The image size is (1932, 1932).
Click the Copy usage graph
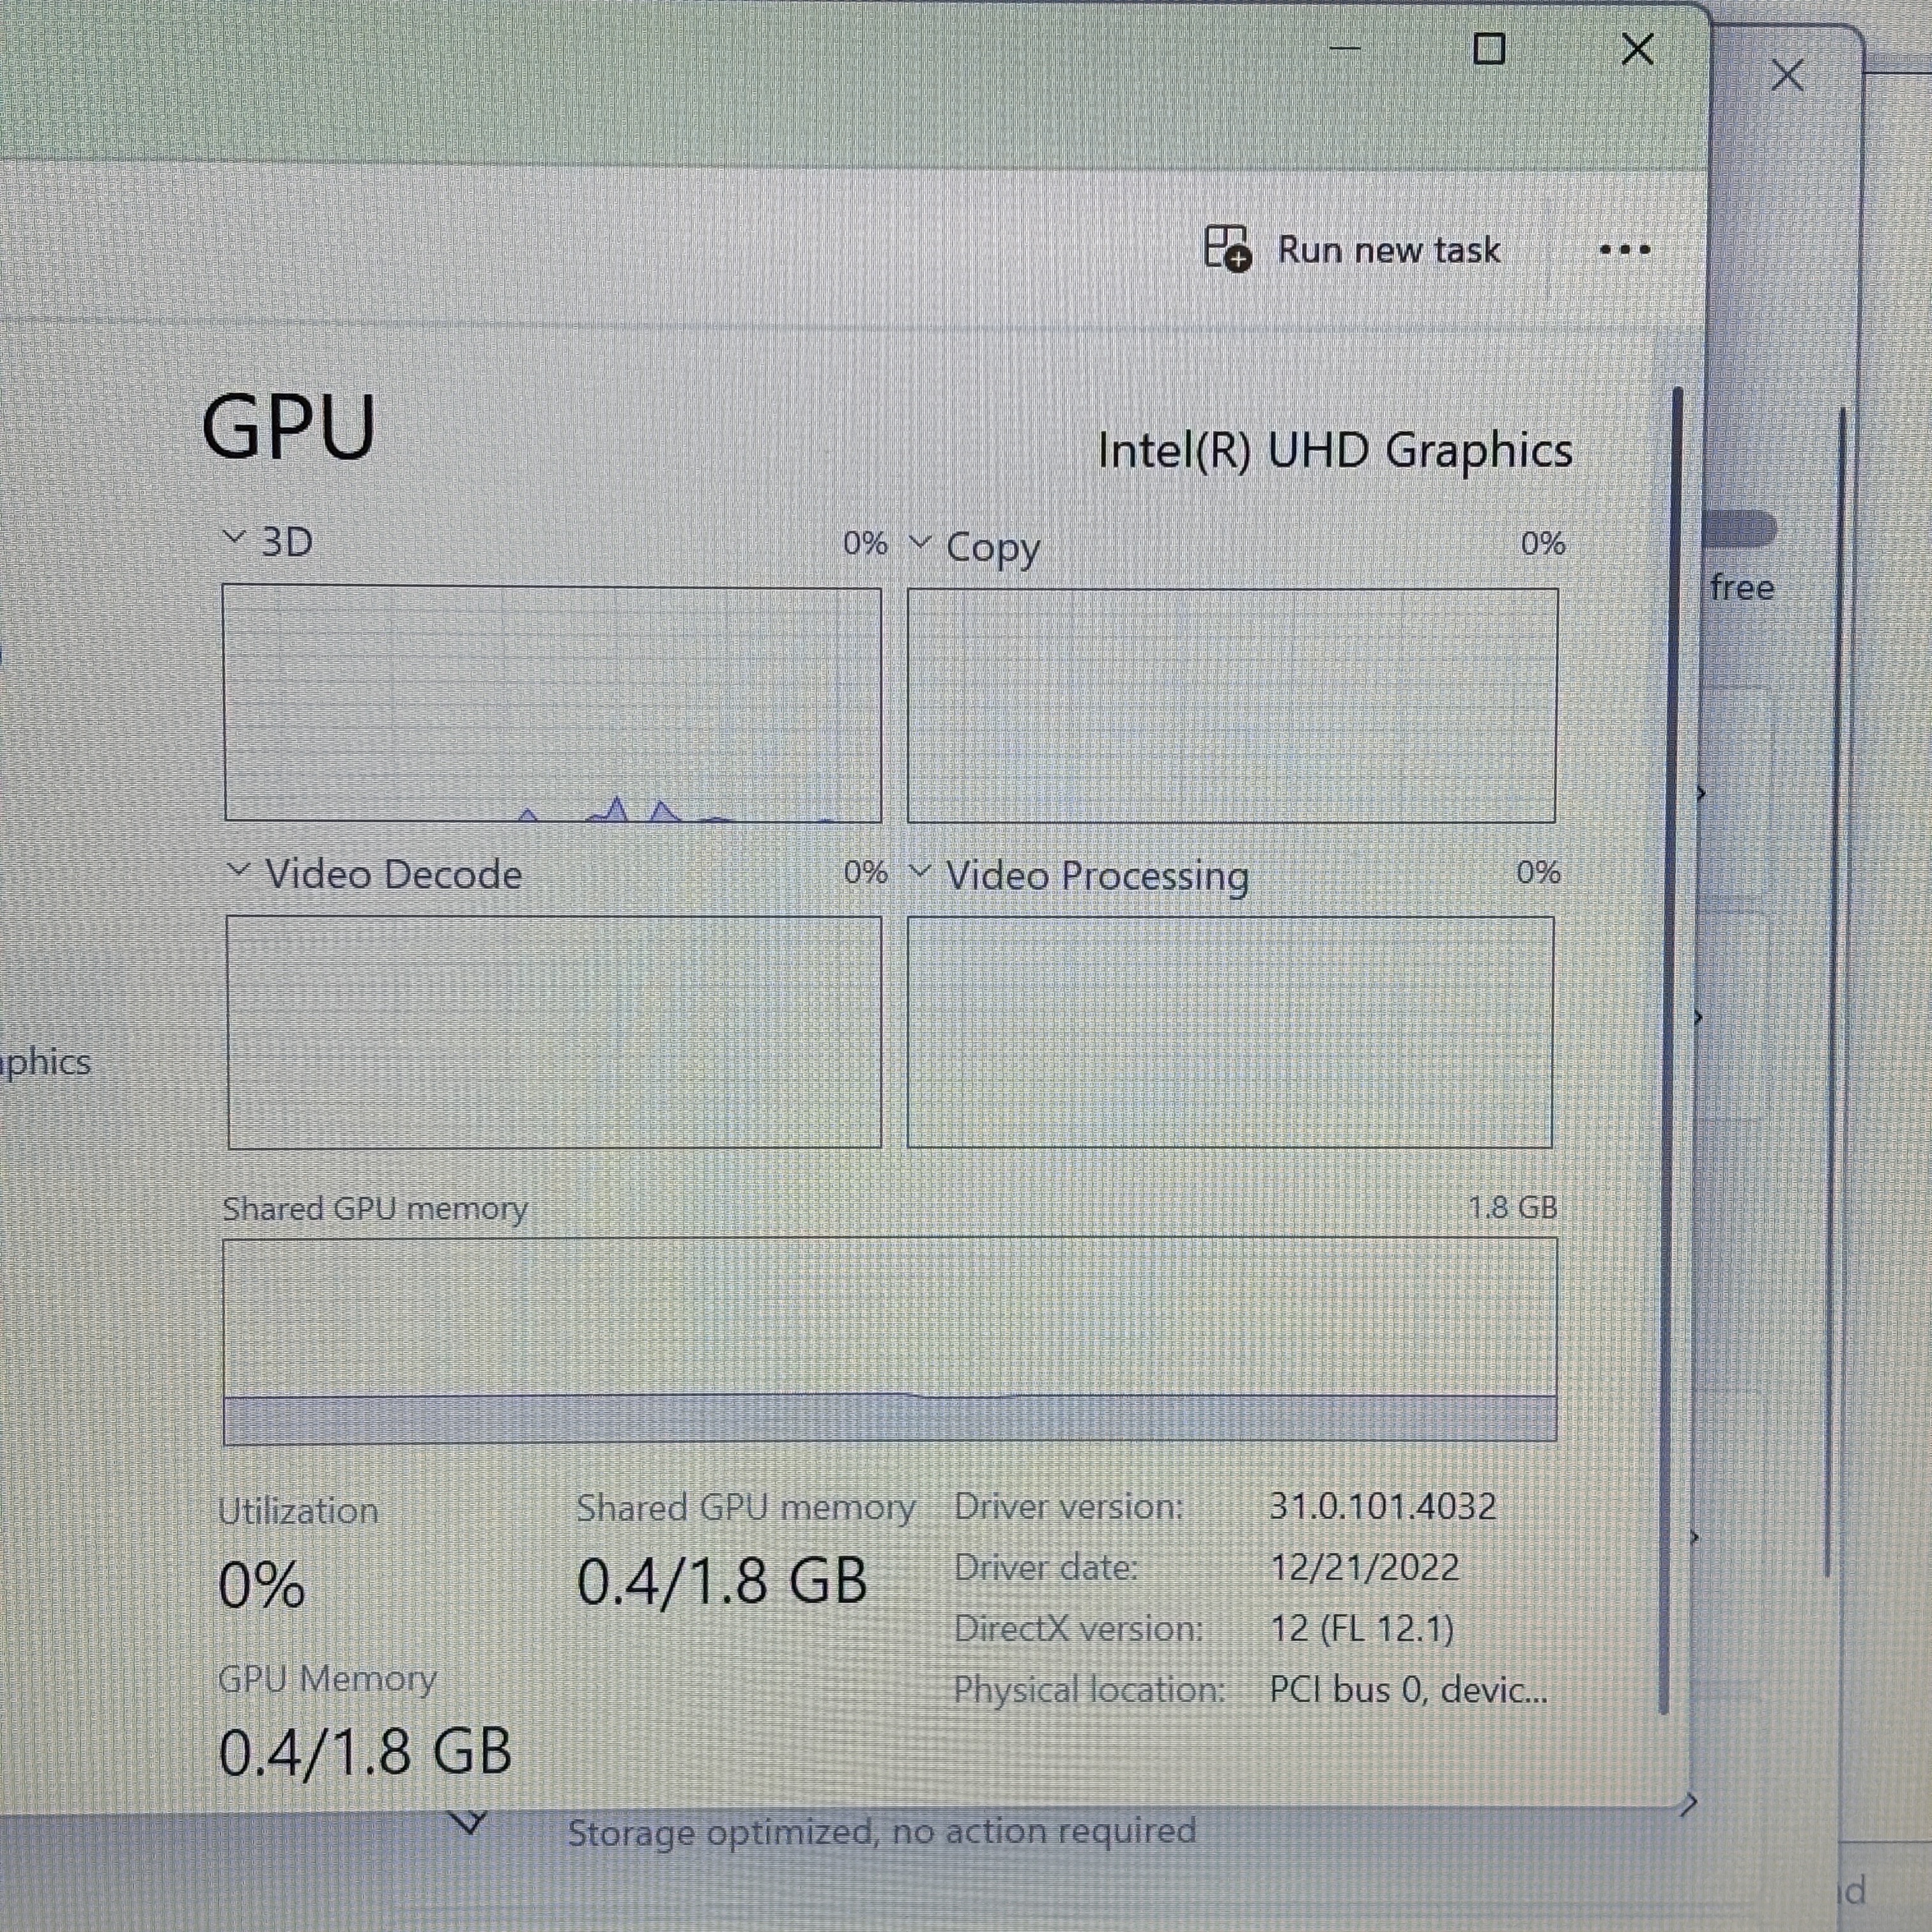coord(1232,705)
